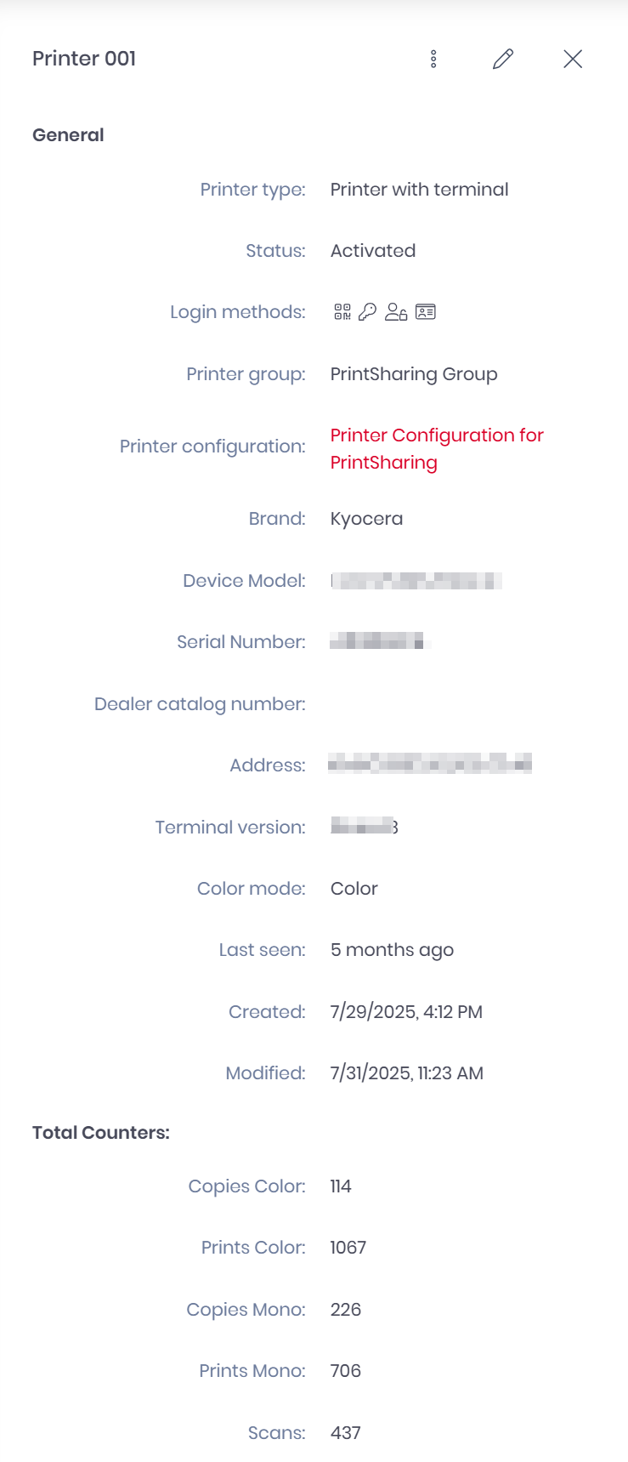This screenshot has height=1462, width=628.
Task: Click the Copies Color counter showing 114
Action: point(340,1186)
